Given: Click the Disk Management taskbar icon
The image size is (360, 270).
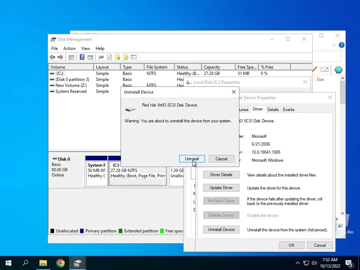Looking at the screenshot, I should click(x=78, y=263).
